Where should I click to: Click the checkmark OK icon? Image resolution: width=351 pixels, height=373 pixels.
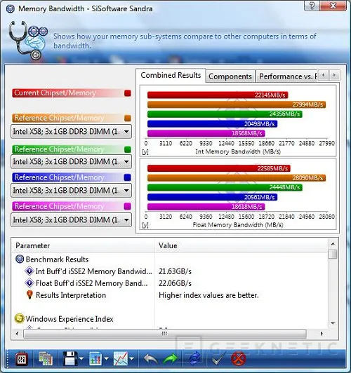(218, 358)
